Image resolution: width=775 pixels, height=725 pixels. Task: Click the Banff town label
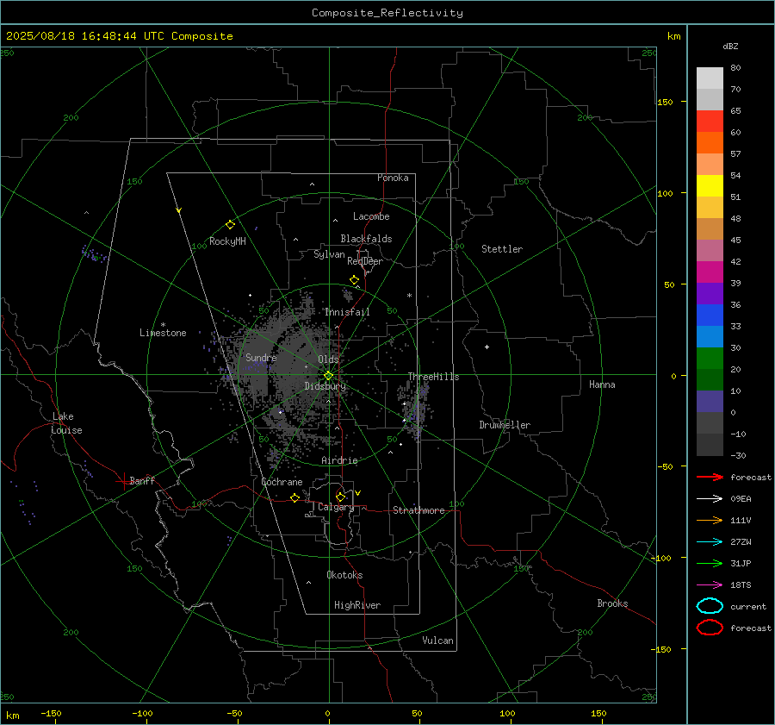142,480
